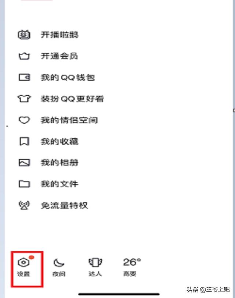Click the live broadcast TV icon
This screenshot has width=235, height=298.
coord(24,35)
